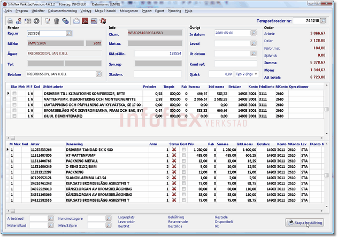
Task: Open the In datum calendar lookup icon
Action: pyautogui.click(x=253, y=33)
